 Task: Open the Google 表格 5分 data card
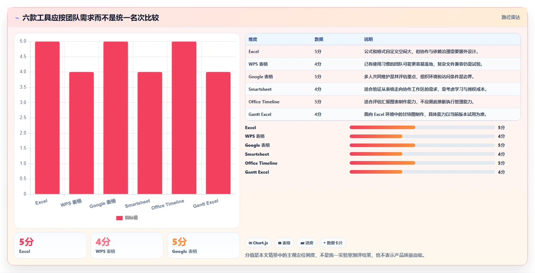coord(203,245)
